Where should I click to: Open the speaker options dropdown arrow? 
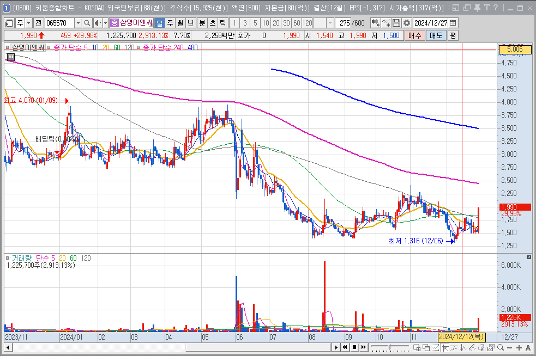(x=105, y=23)
